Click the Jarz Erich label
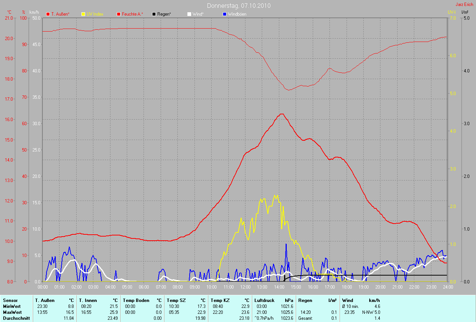Screen dimensions: 476x322 coord(464,4)
